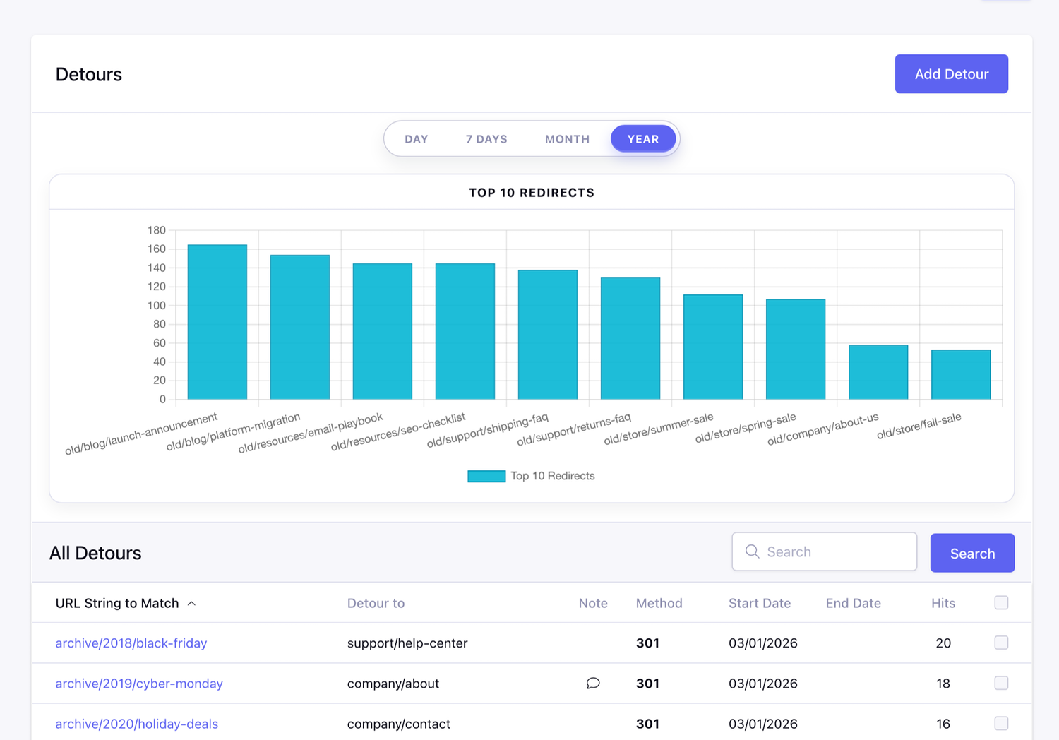
Task: Tick the archive/2020/holiday-deals row checkbox
Action: (1000, 723)
